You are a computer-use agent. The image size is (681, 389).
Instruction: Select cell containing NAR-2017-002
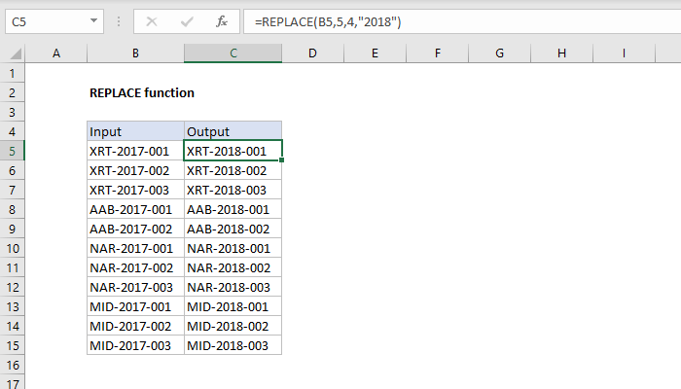coord(135,267)
